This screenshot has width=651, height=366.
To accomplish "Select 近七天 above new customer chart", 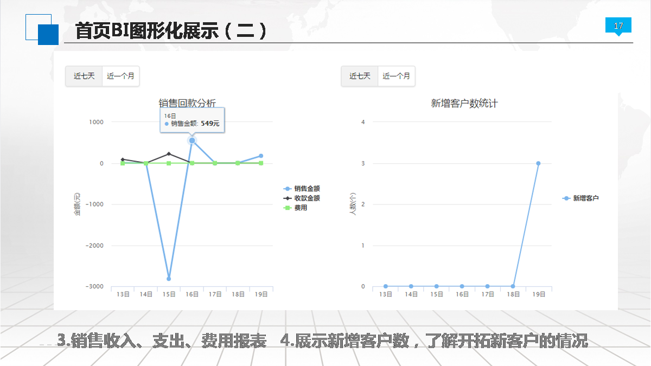I will coord(360,76).
